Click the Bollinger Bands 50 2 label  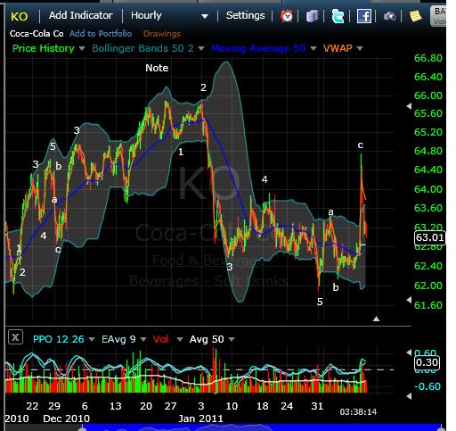point(142,48)
